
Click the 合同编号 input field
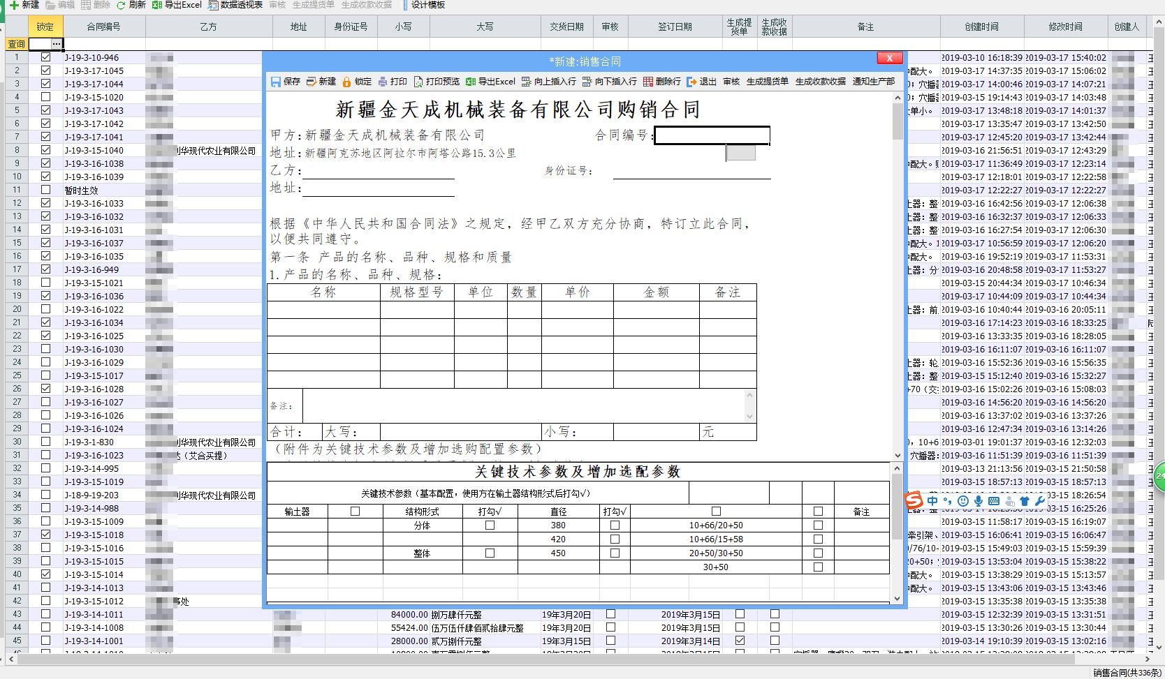(712, 135)
